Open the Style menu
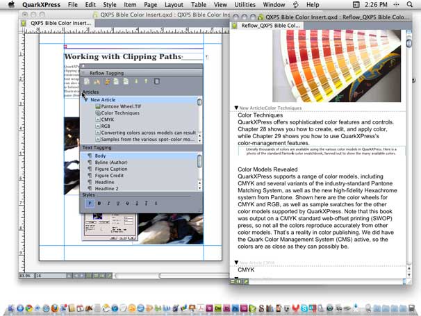The height and width of the screenshot is (316, 421). (110, 5)
